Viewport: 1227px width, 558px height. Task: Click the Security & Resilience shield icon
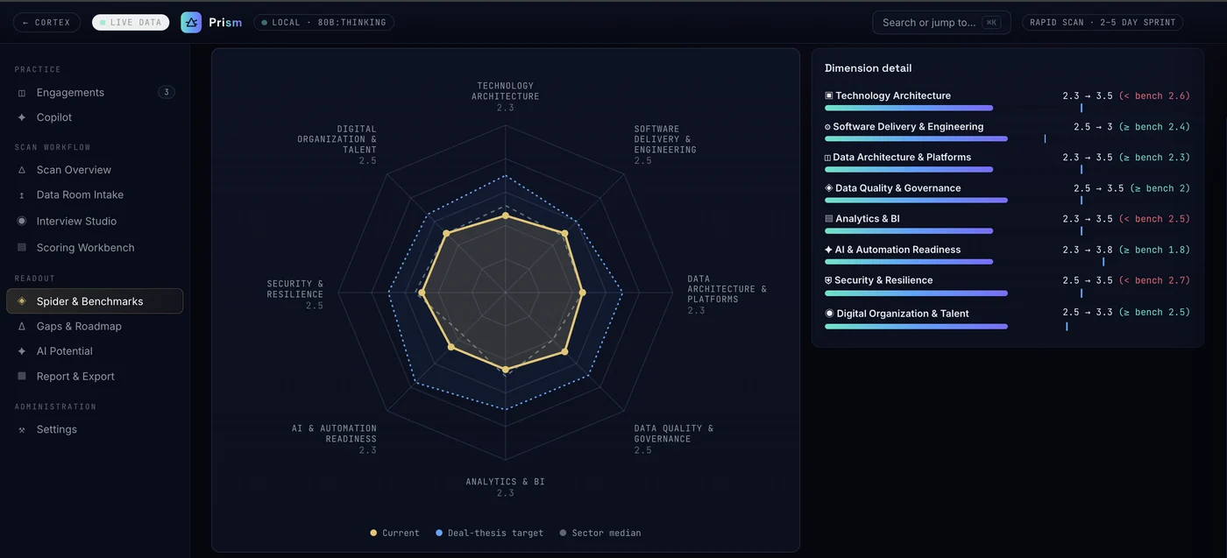(828, 280)
